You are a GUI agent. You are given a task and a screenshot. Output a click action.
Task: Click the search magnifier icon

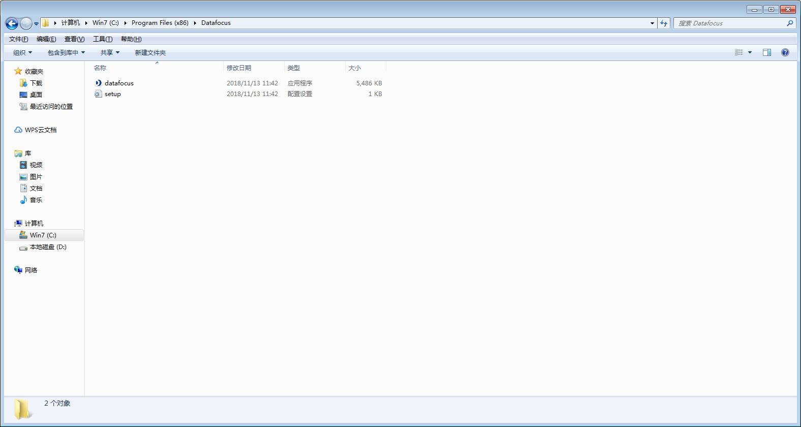click(790, 23)
